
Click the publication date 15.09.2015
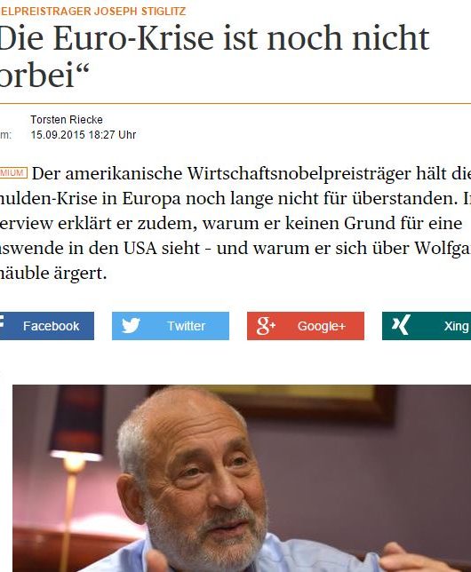pyautogui.click(x=58, y=135)
